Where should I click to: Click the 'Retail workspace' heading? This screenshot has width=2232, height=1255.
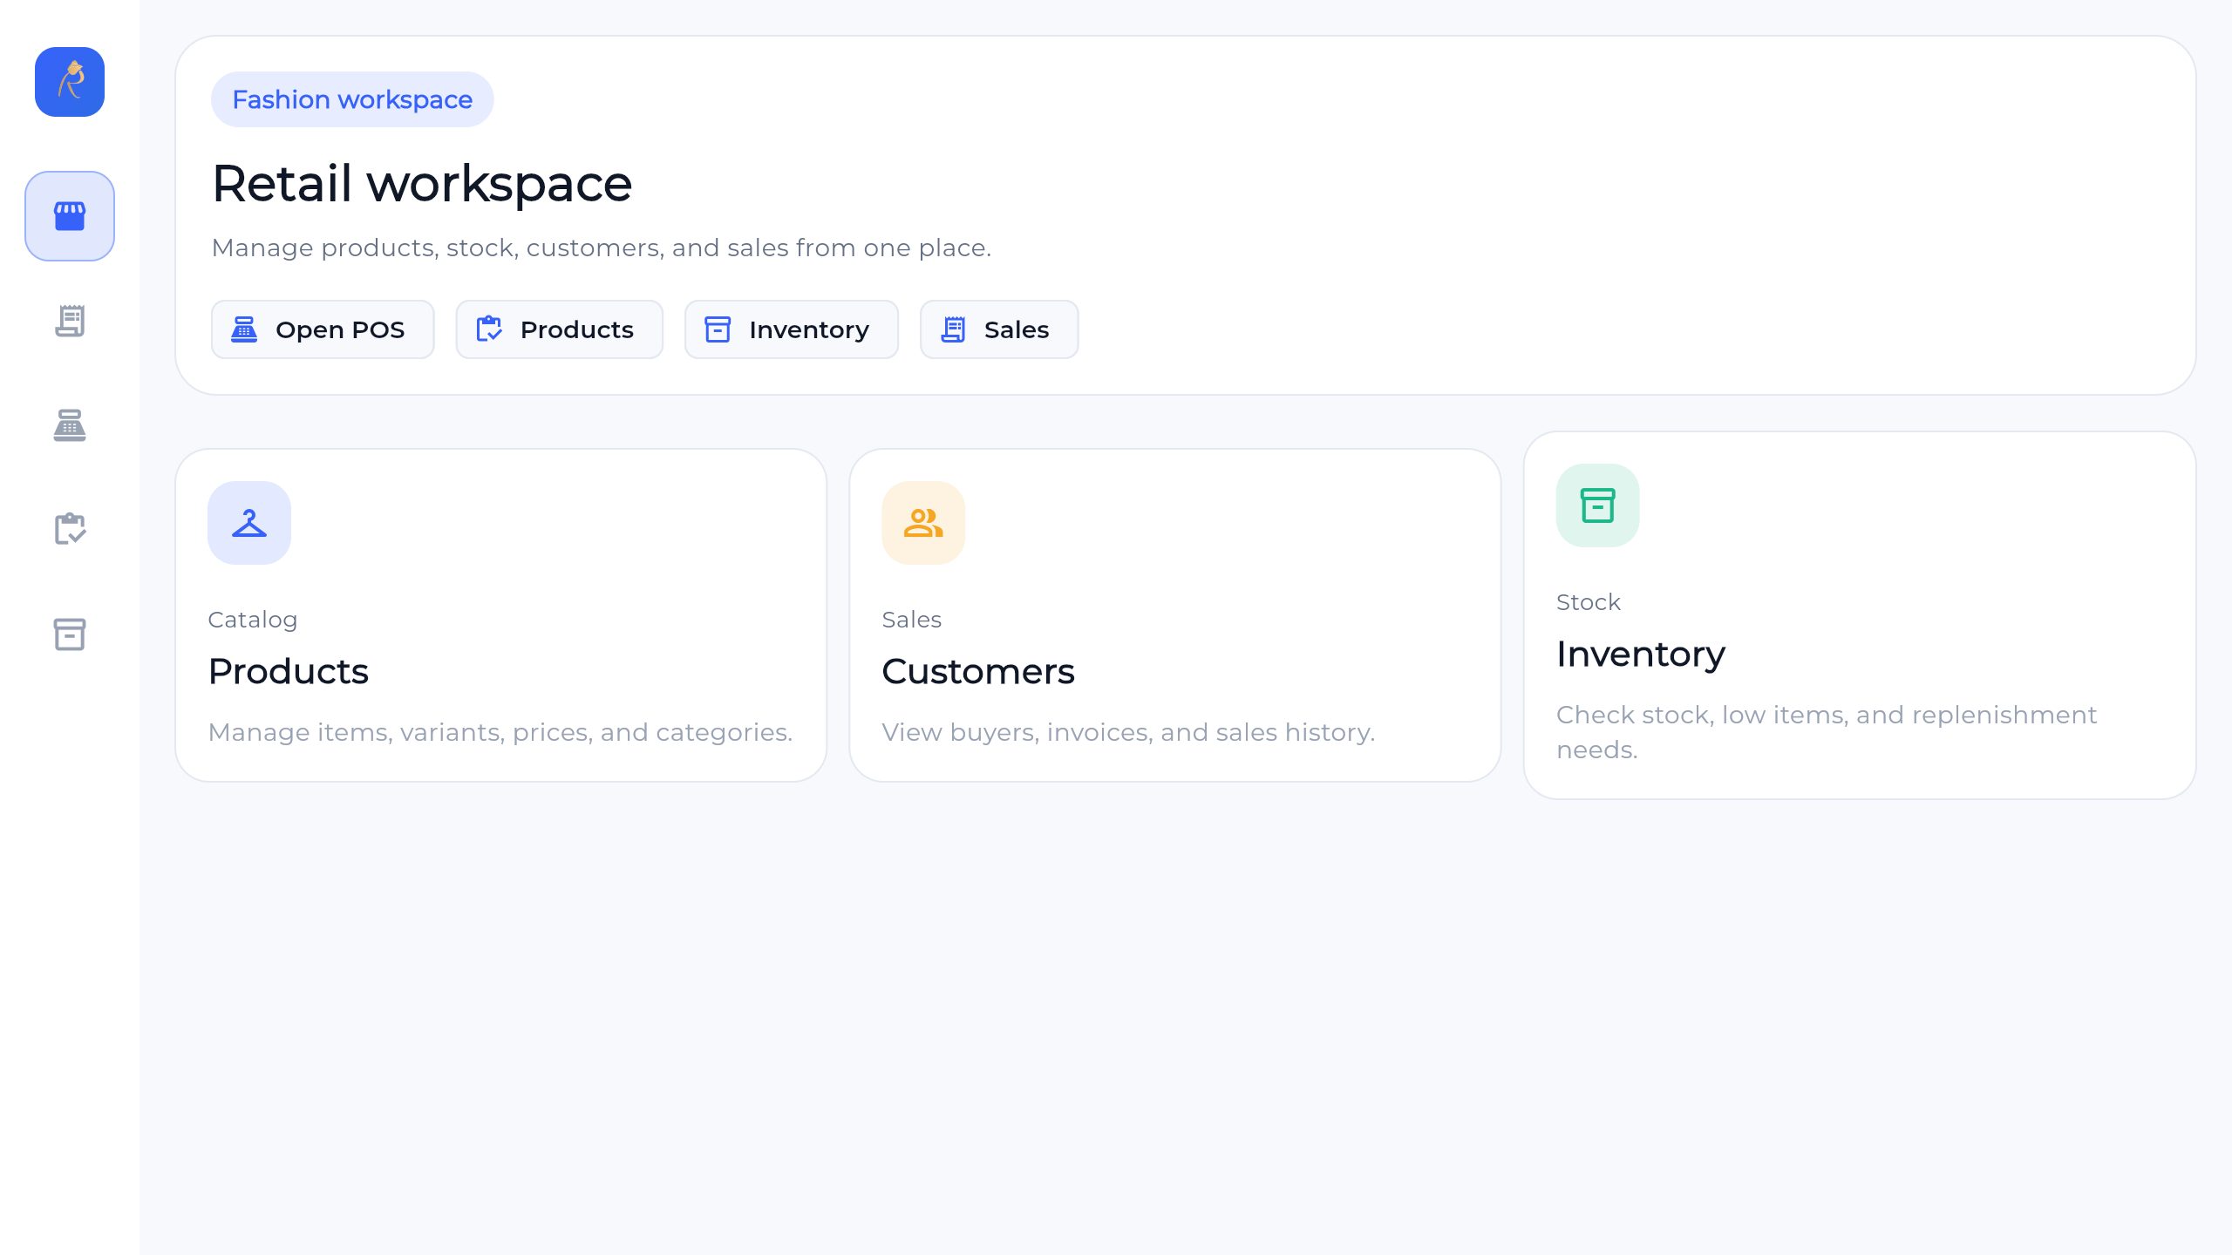(x=422, y=184)
